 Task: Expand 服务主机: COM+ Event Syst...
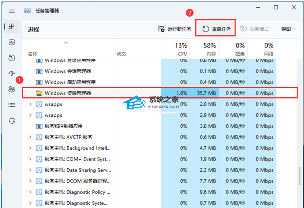pyautogui.click(x=30, y=159)
